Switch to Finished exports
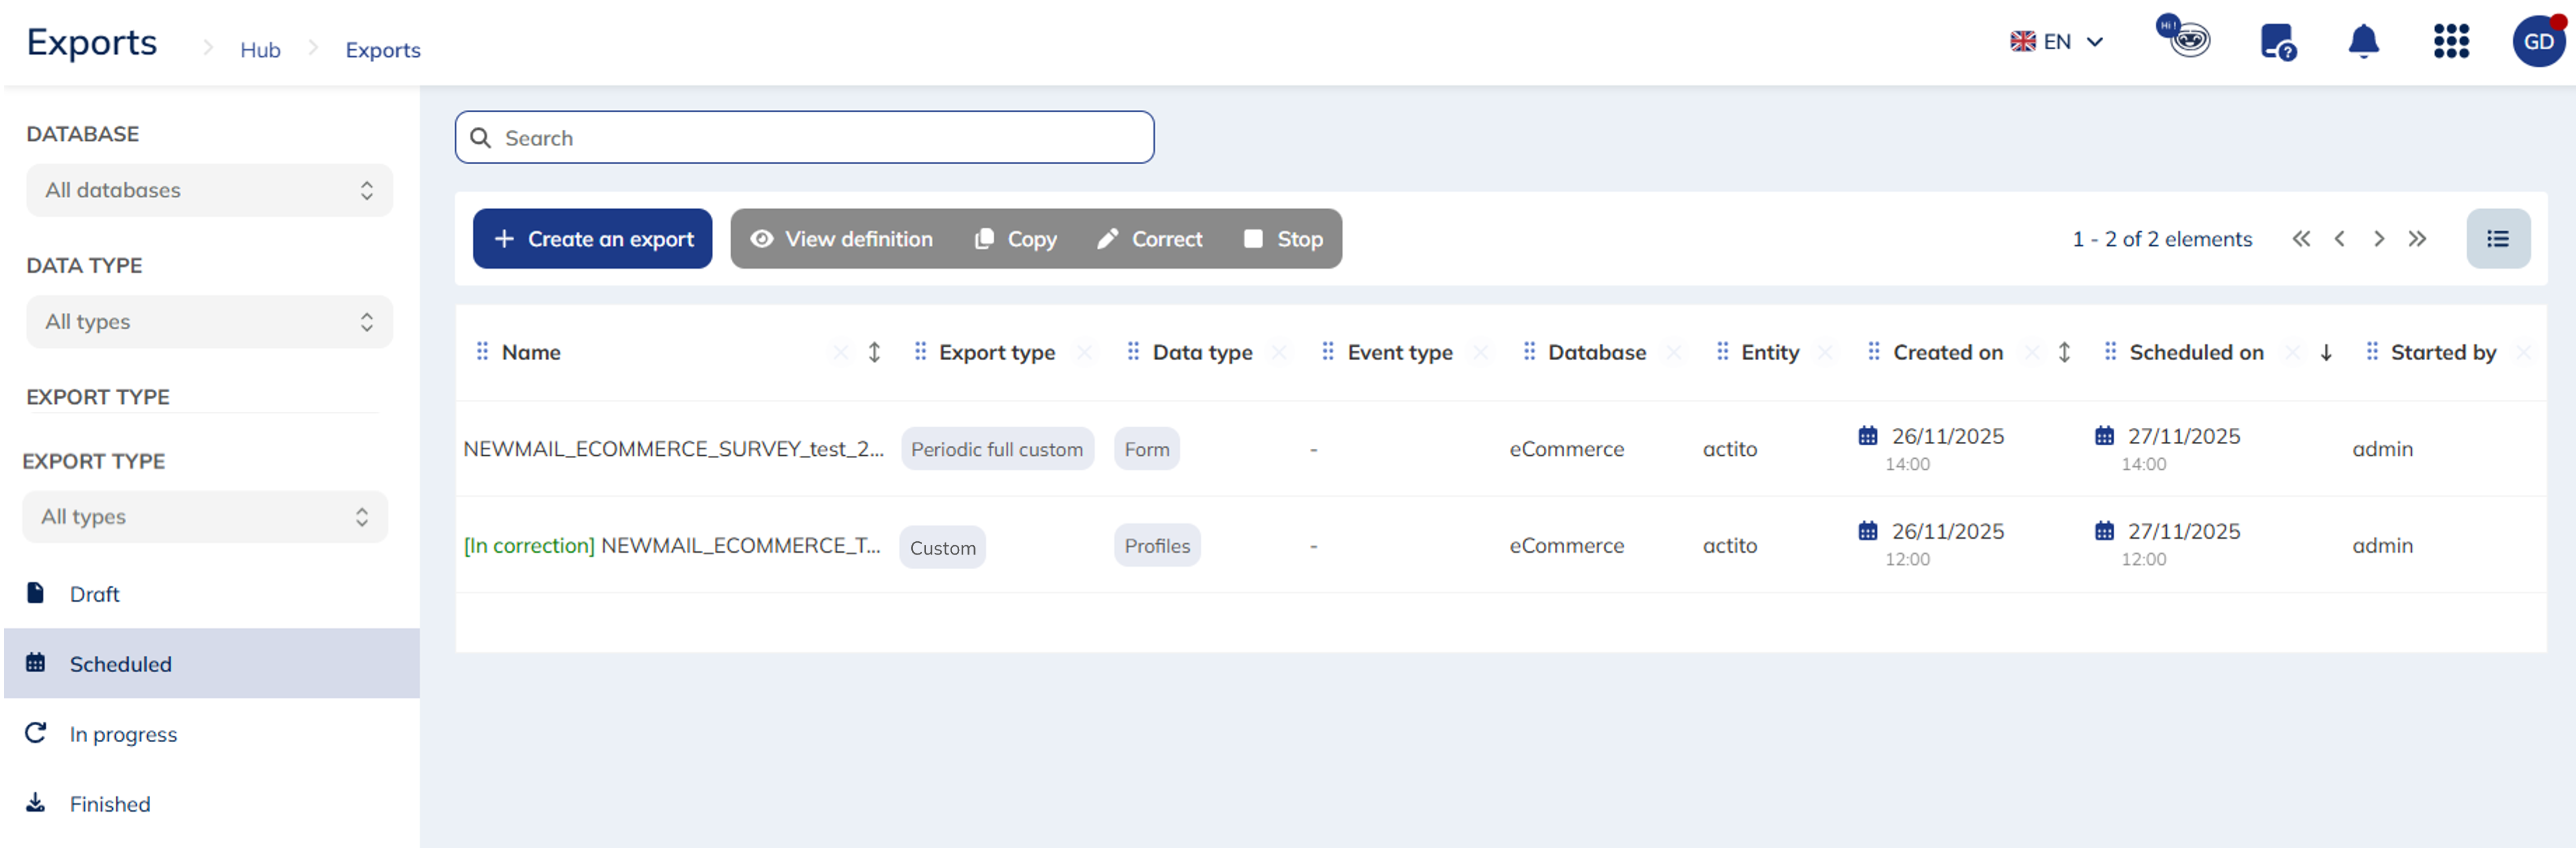 109,804
